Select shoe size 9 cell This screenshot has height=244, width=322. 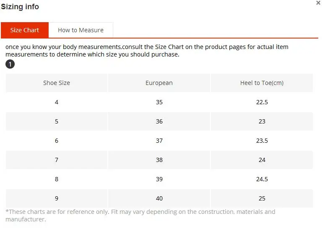click(x=57, y=198)
